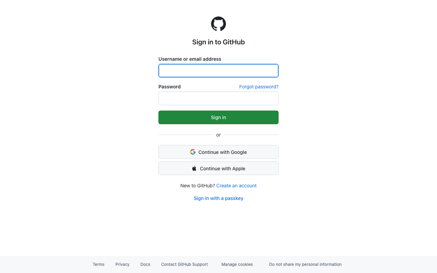
Task: Click Manage cookies
Action: coord(237,264)
